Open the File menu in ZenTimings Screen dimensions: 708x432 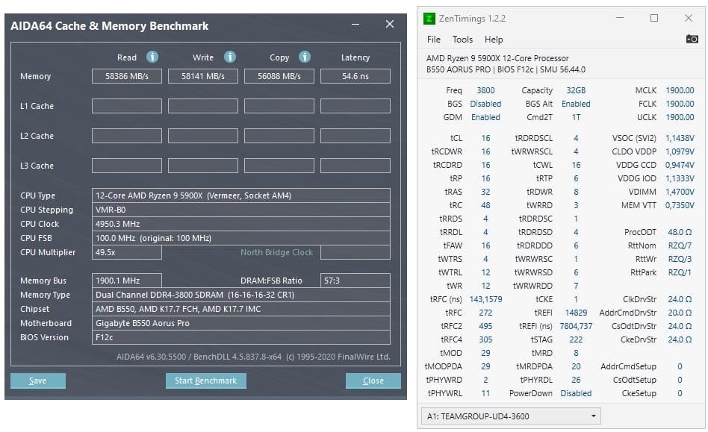pyautogui.click(x=433, y=40)
